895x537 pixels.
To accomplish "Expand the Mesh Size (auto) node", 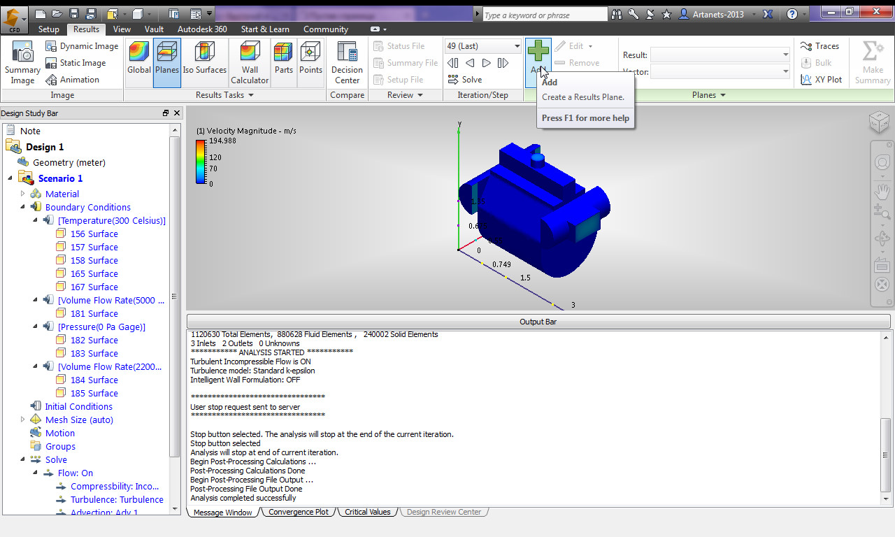I will (22, 420).
